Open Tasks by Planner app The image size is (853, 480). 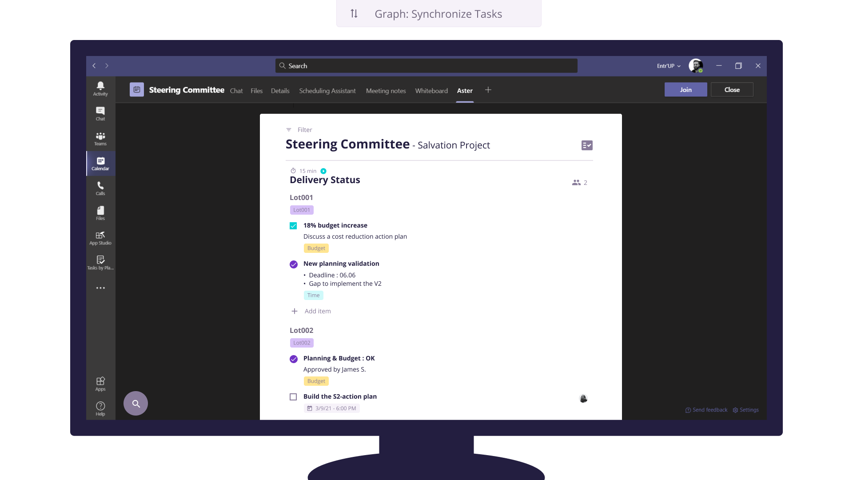[x=100, y=262]
